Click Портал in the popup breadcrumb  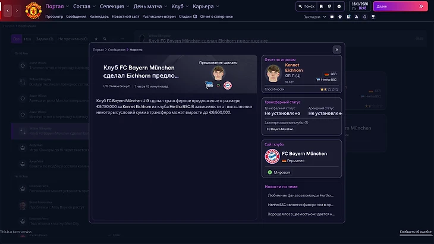tap(98, 50)
